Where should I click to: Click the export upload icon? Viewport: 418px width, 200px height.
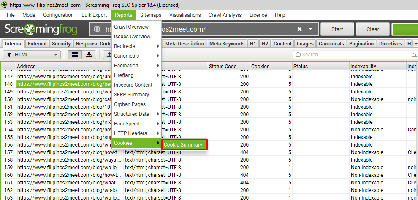(x=109, y=55)
